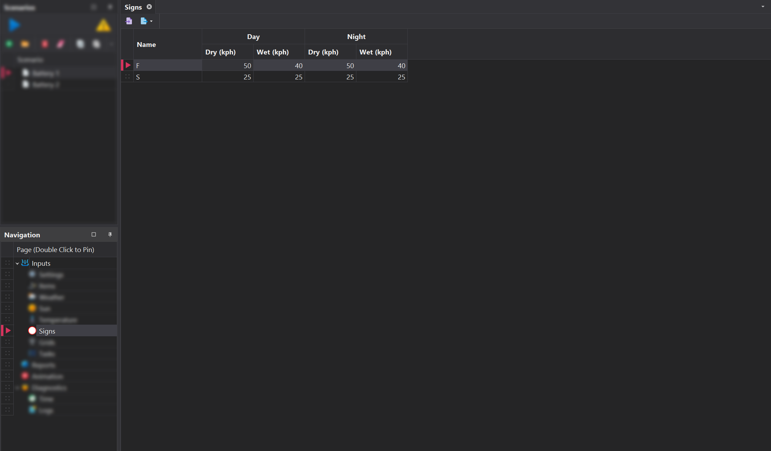Click the import file icon in the Signs toolbar
771x451 pixels.
tap(129, 21)
